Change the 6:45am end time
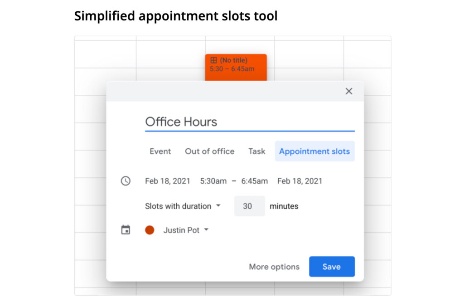Viewport: 464px width, 302px height. (254, 181)
